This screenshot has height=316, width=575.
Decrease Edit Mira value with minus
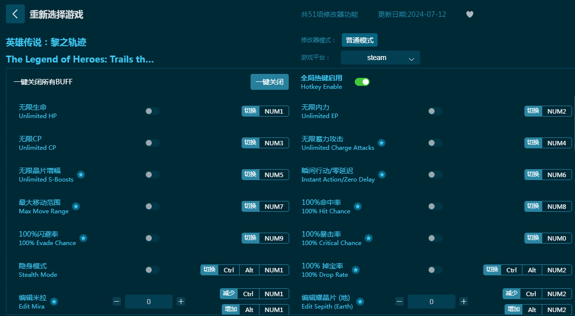[x=117, y=302]
